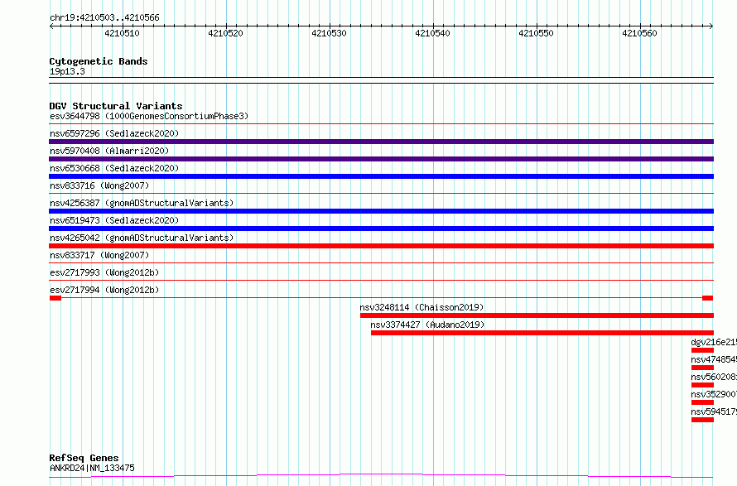Click the purple bar of nsv6597296
Screen dimensions: 737x486
coord(381,142)
